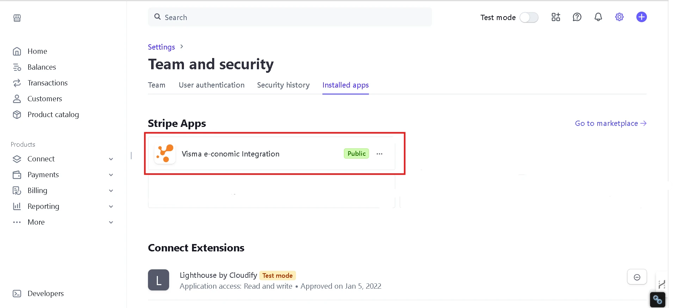Click the Billing invoice icon
Image resolution: width=673 pixels, height=308 pixels.
point(17,191)
